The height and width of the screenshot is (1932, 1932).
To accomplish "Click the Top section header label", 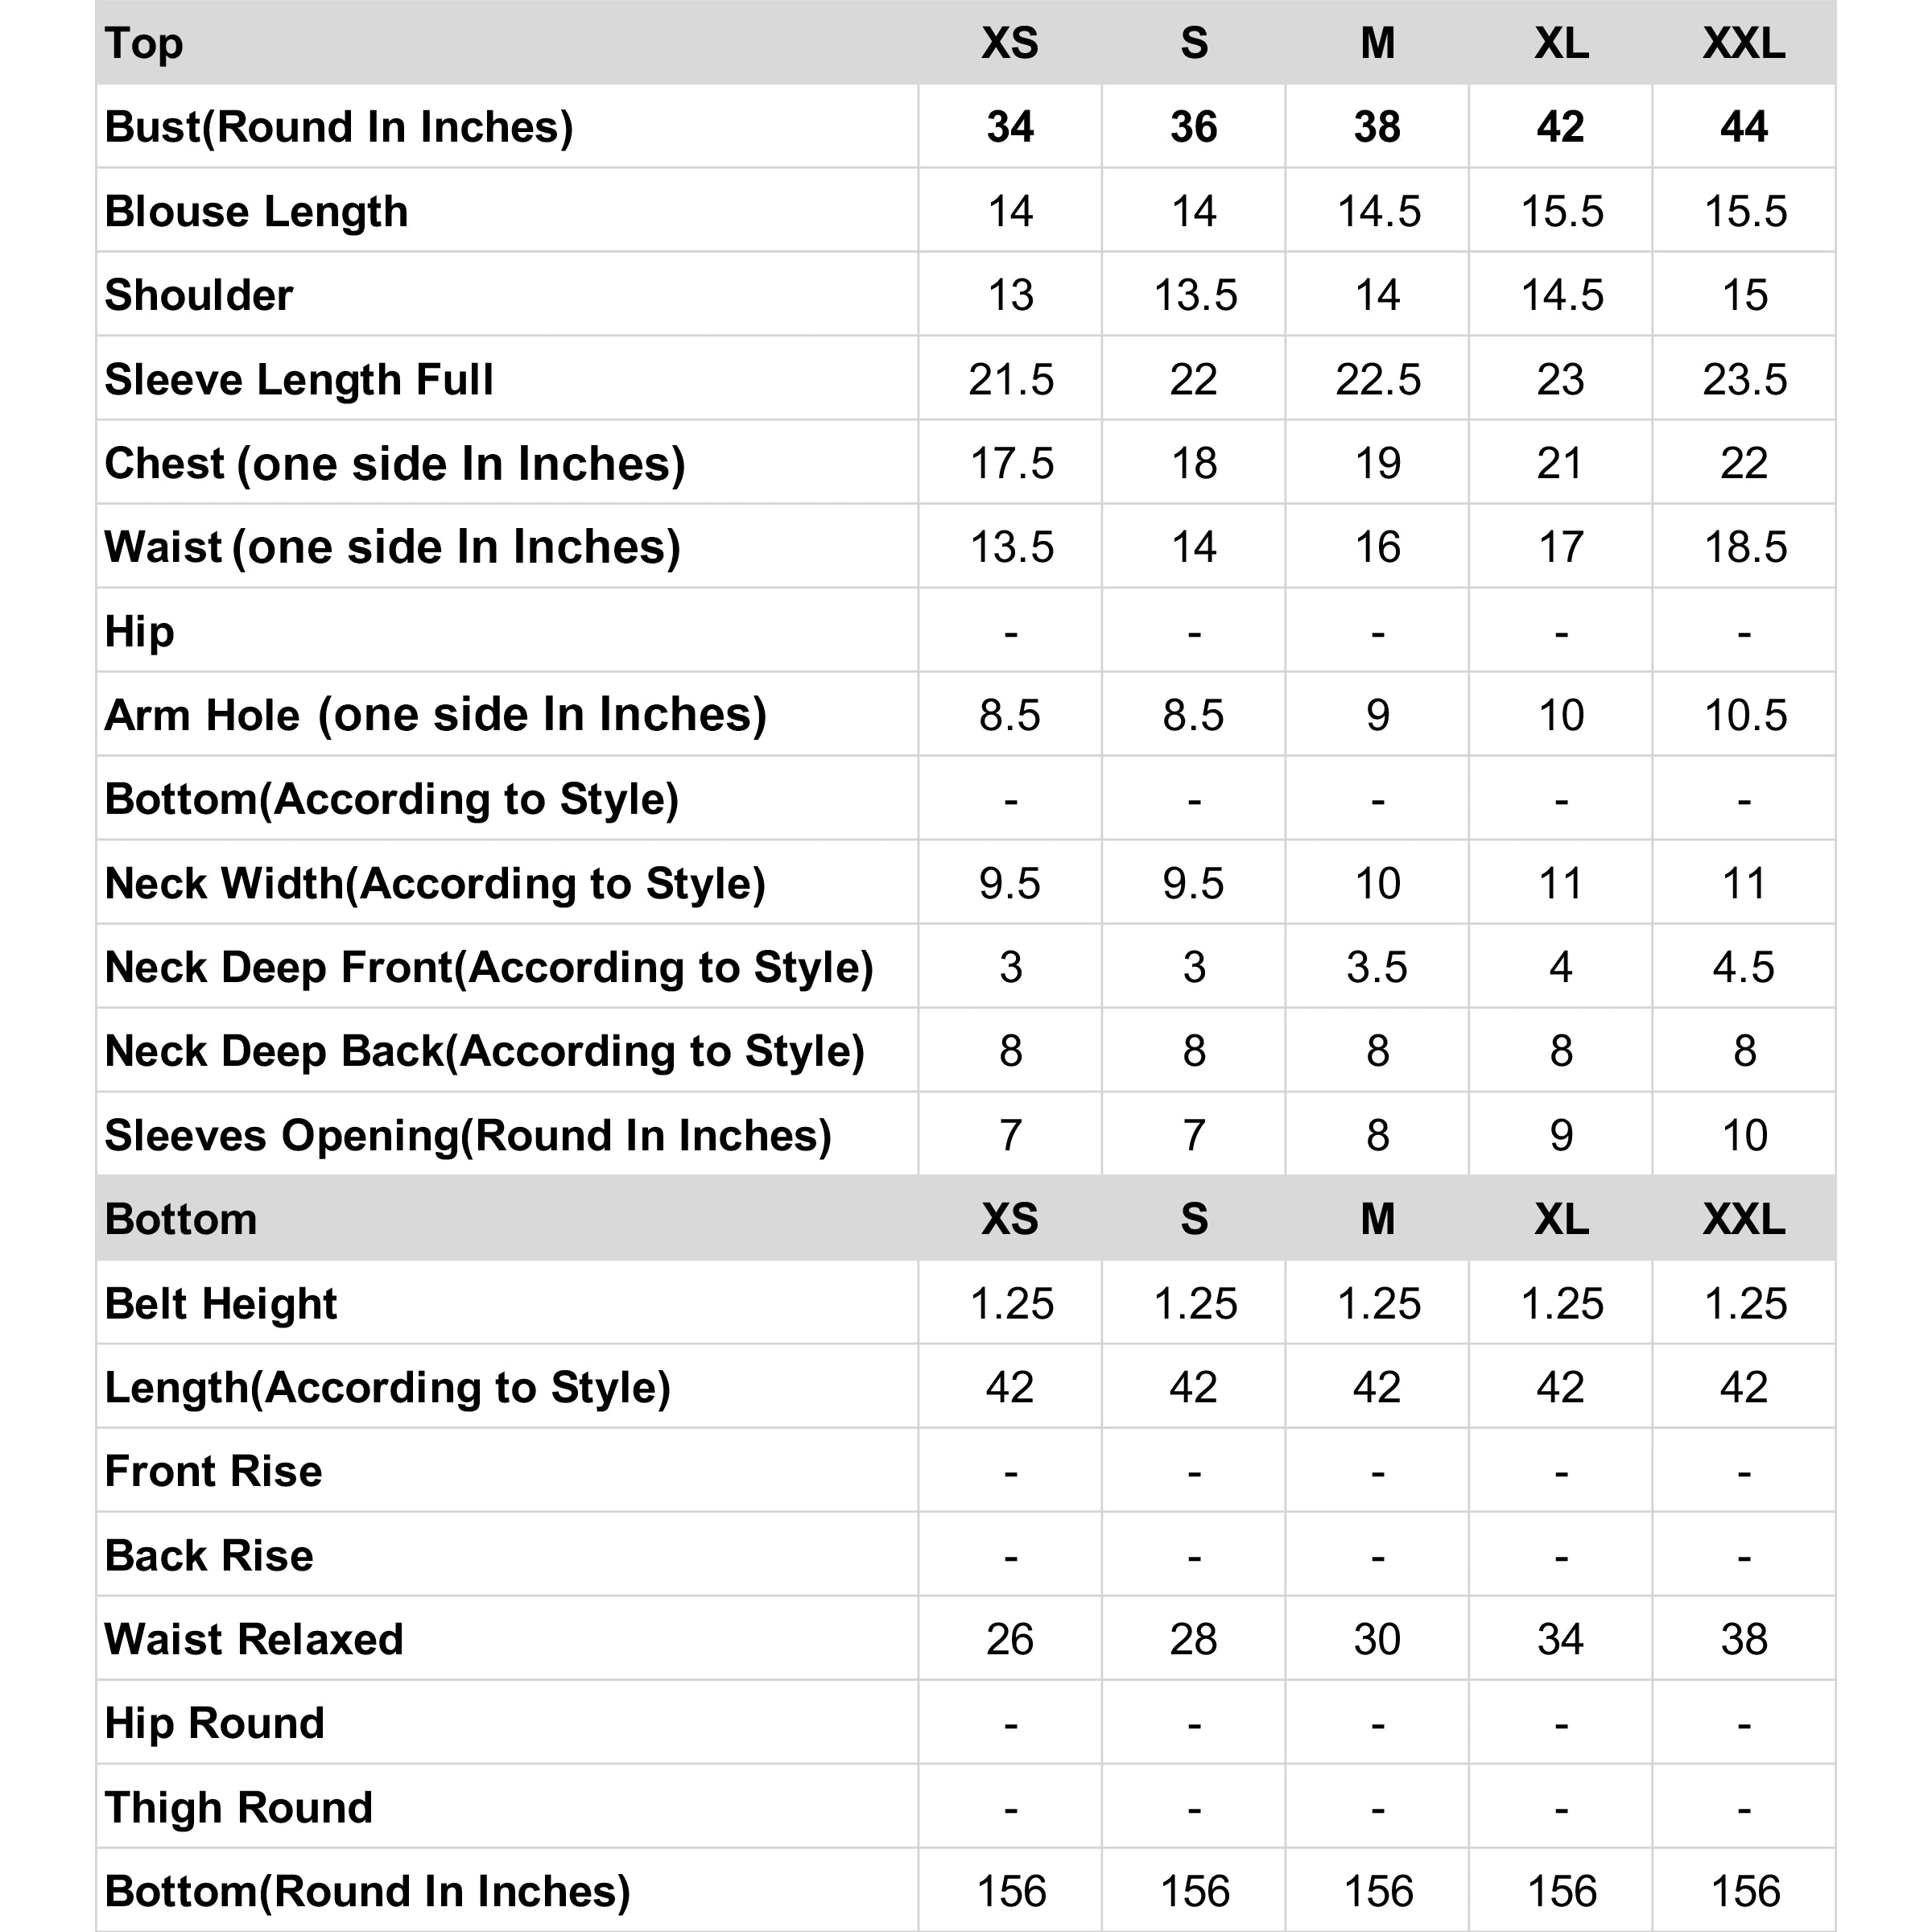I will (144, 44).
